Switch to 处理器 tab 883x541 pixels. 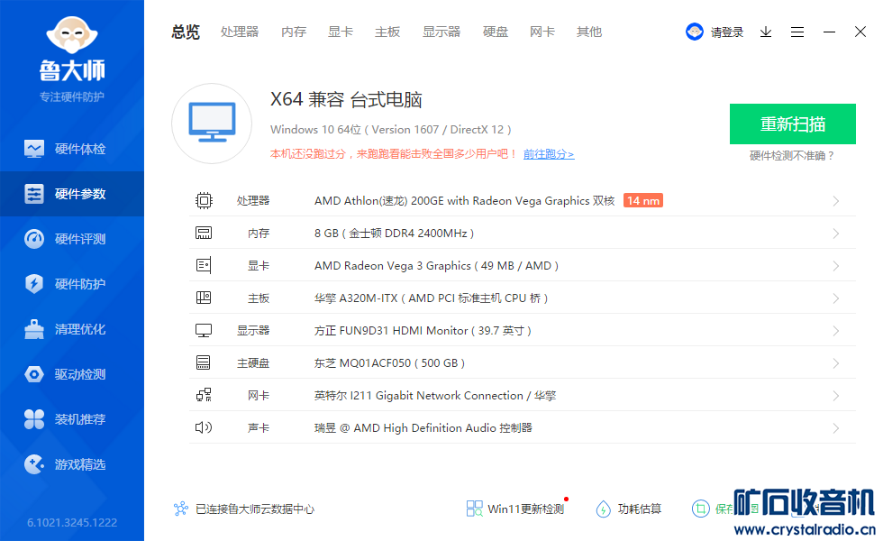[x=240, y=32]
